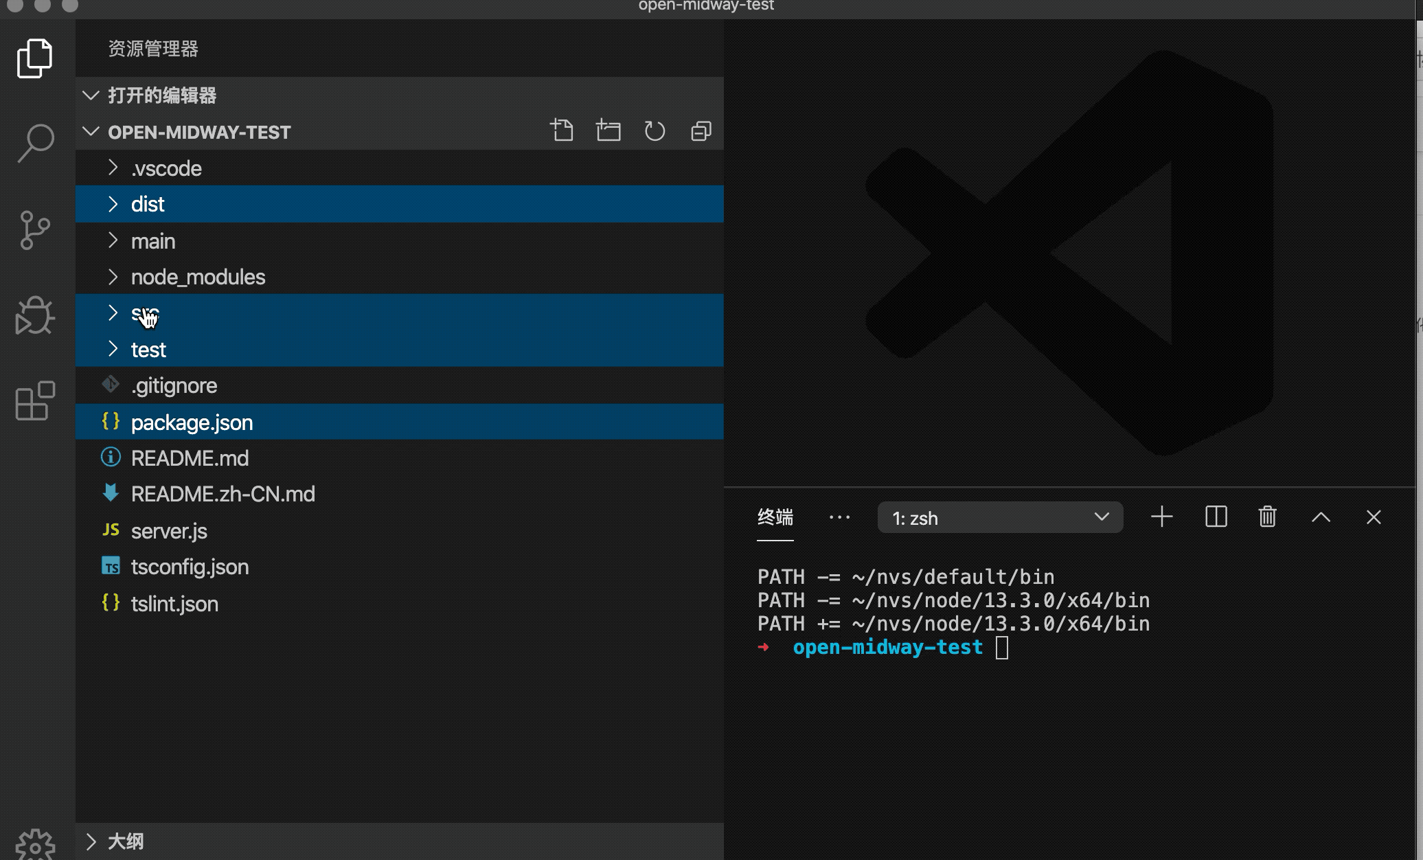Expand the main folder
1423x860 pixels.
click(113, 240)
